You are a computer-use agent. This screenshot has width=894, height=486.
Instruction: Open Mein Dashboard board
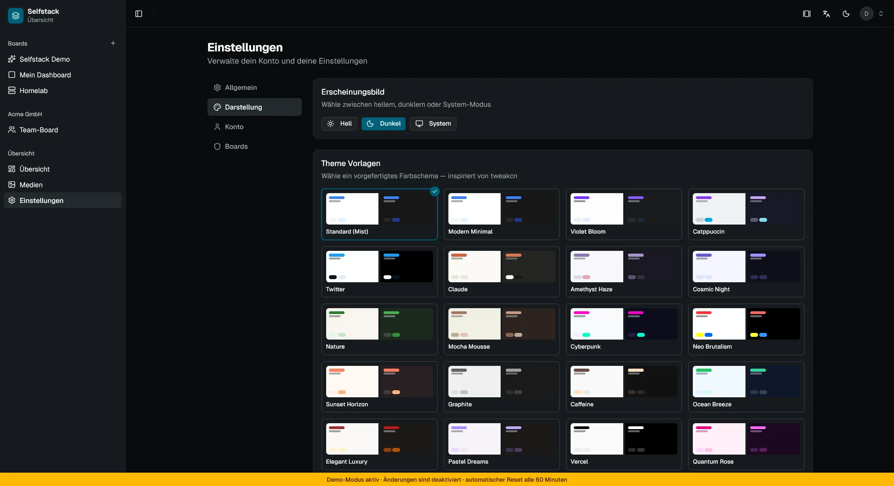pos(63,75)
